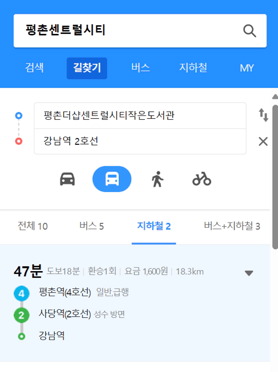The height and width of the screenshot is (372, 278).
Task: Select 강남역 arrival station text
Action: (52, 336)
